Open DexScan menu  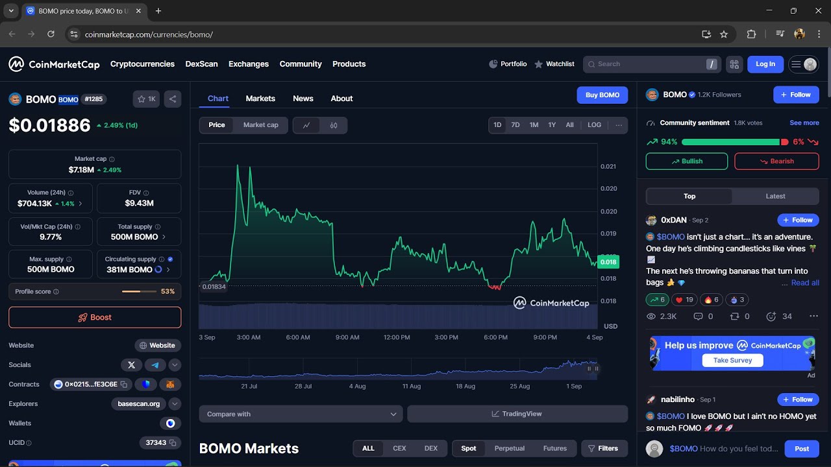pyautogui.click(x=201, y=64)
